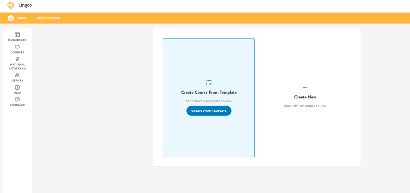The image size is (410, 193).
Task: Open the Dashboard sidebar icon
Action: [17, 35]
